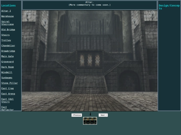Go to the Spiral Staircase location
181x135 pixels.
coord(7,23)
